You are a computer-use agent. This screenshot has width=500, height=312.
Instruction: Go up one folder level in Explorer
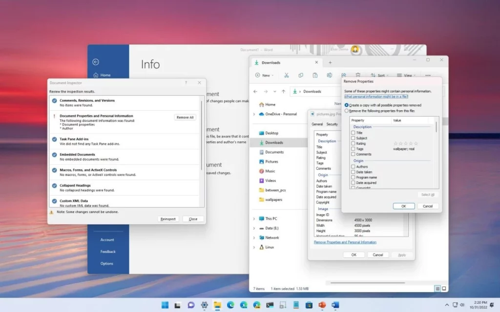pos(284,91)
